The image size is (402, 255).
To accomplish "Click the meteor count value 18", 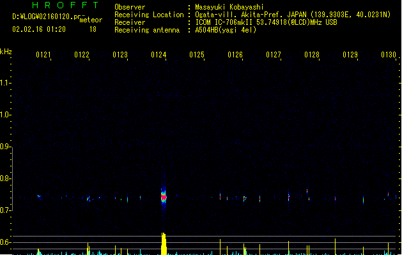I will [x=93, y=29].
